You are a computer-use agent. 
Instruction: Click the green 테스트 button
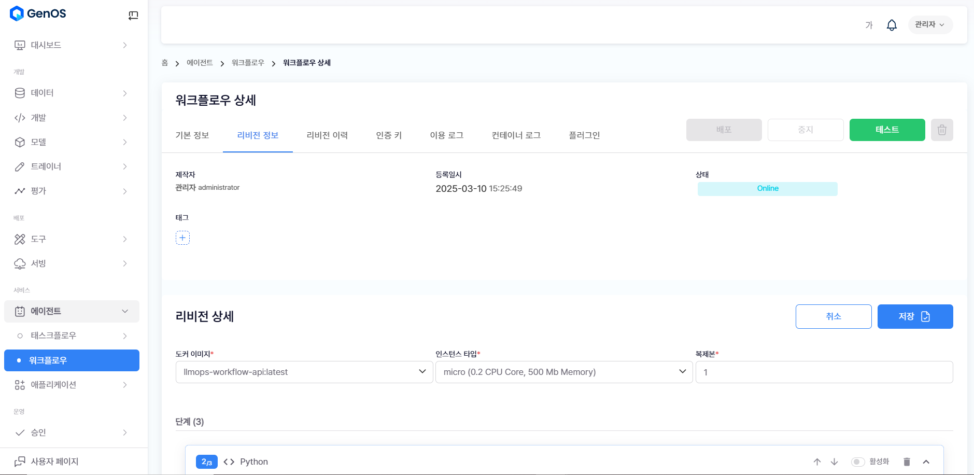click(x=887, y=130)
